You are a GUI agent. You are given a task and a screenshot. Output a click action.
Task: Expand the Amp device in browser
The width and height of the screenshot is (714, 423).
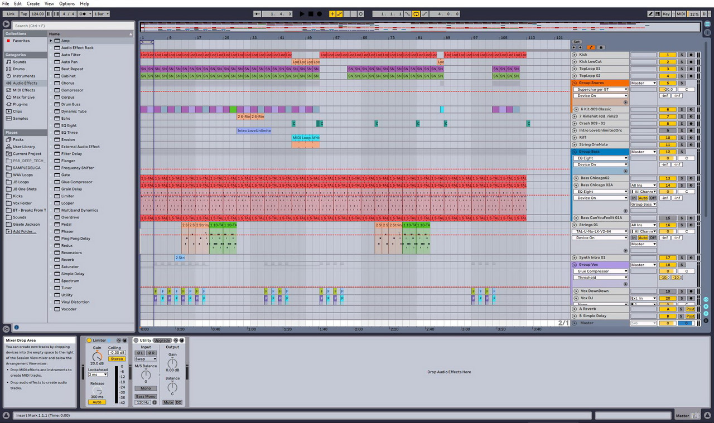(51, 41)
